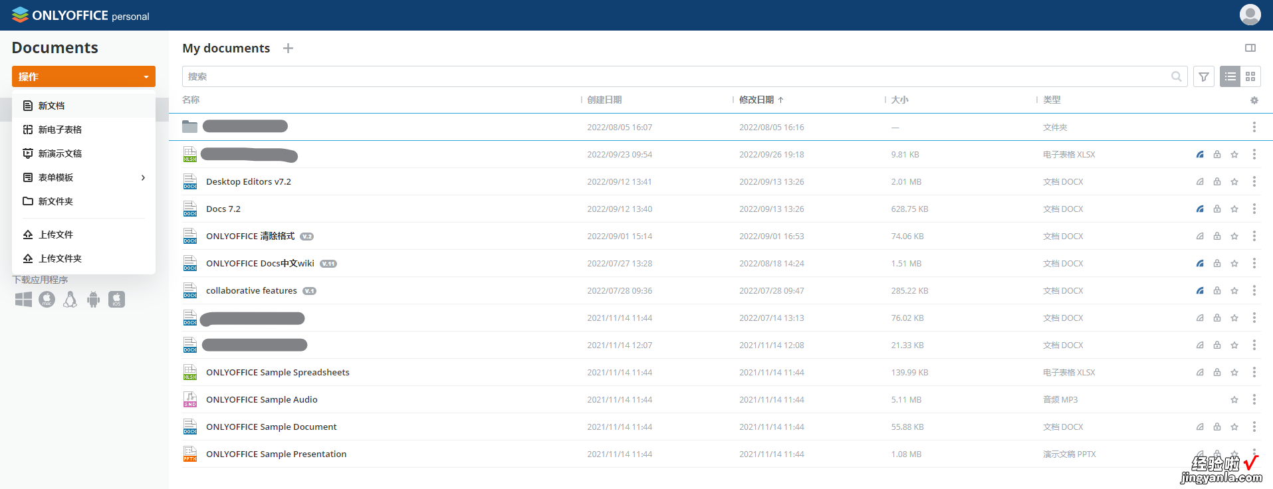This screenshot has width=1273, height=489.
Task: Download the Linux desktop app
Action: (70, 300)
